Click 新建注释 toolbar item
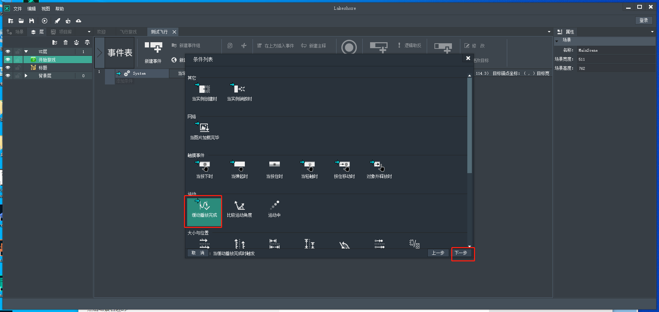 tap(314, 46)
